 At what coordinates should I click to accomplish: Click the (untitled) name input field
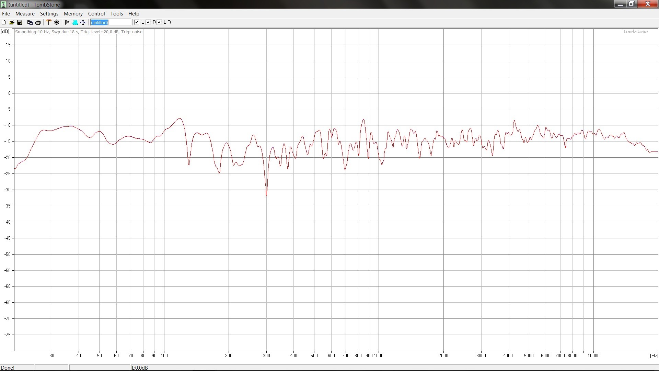tap(111, 22)
